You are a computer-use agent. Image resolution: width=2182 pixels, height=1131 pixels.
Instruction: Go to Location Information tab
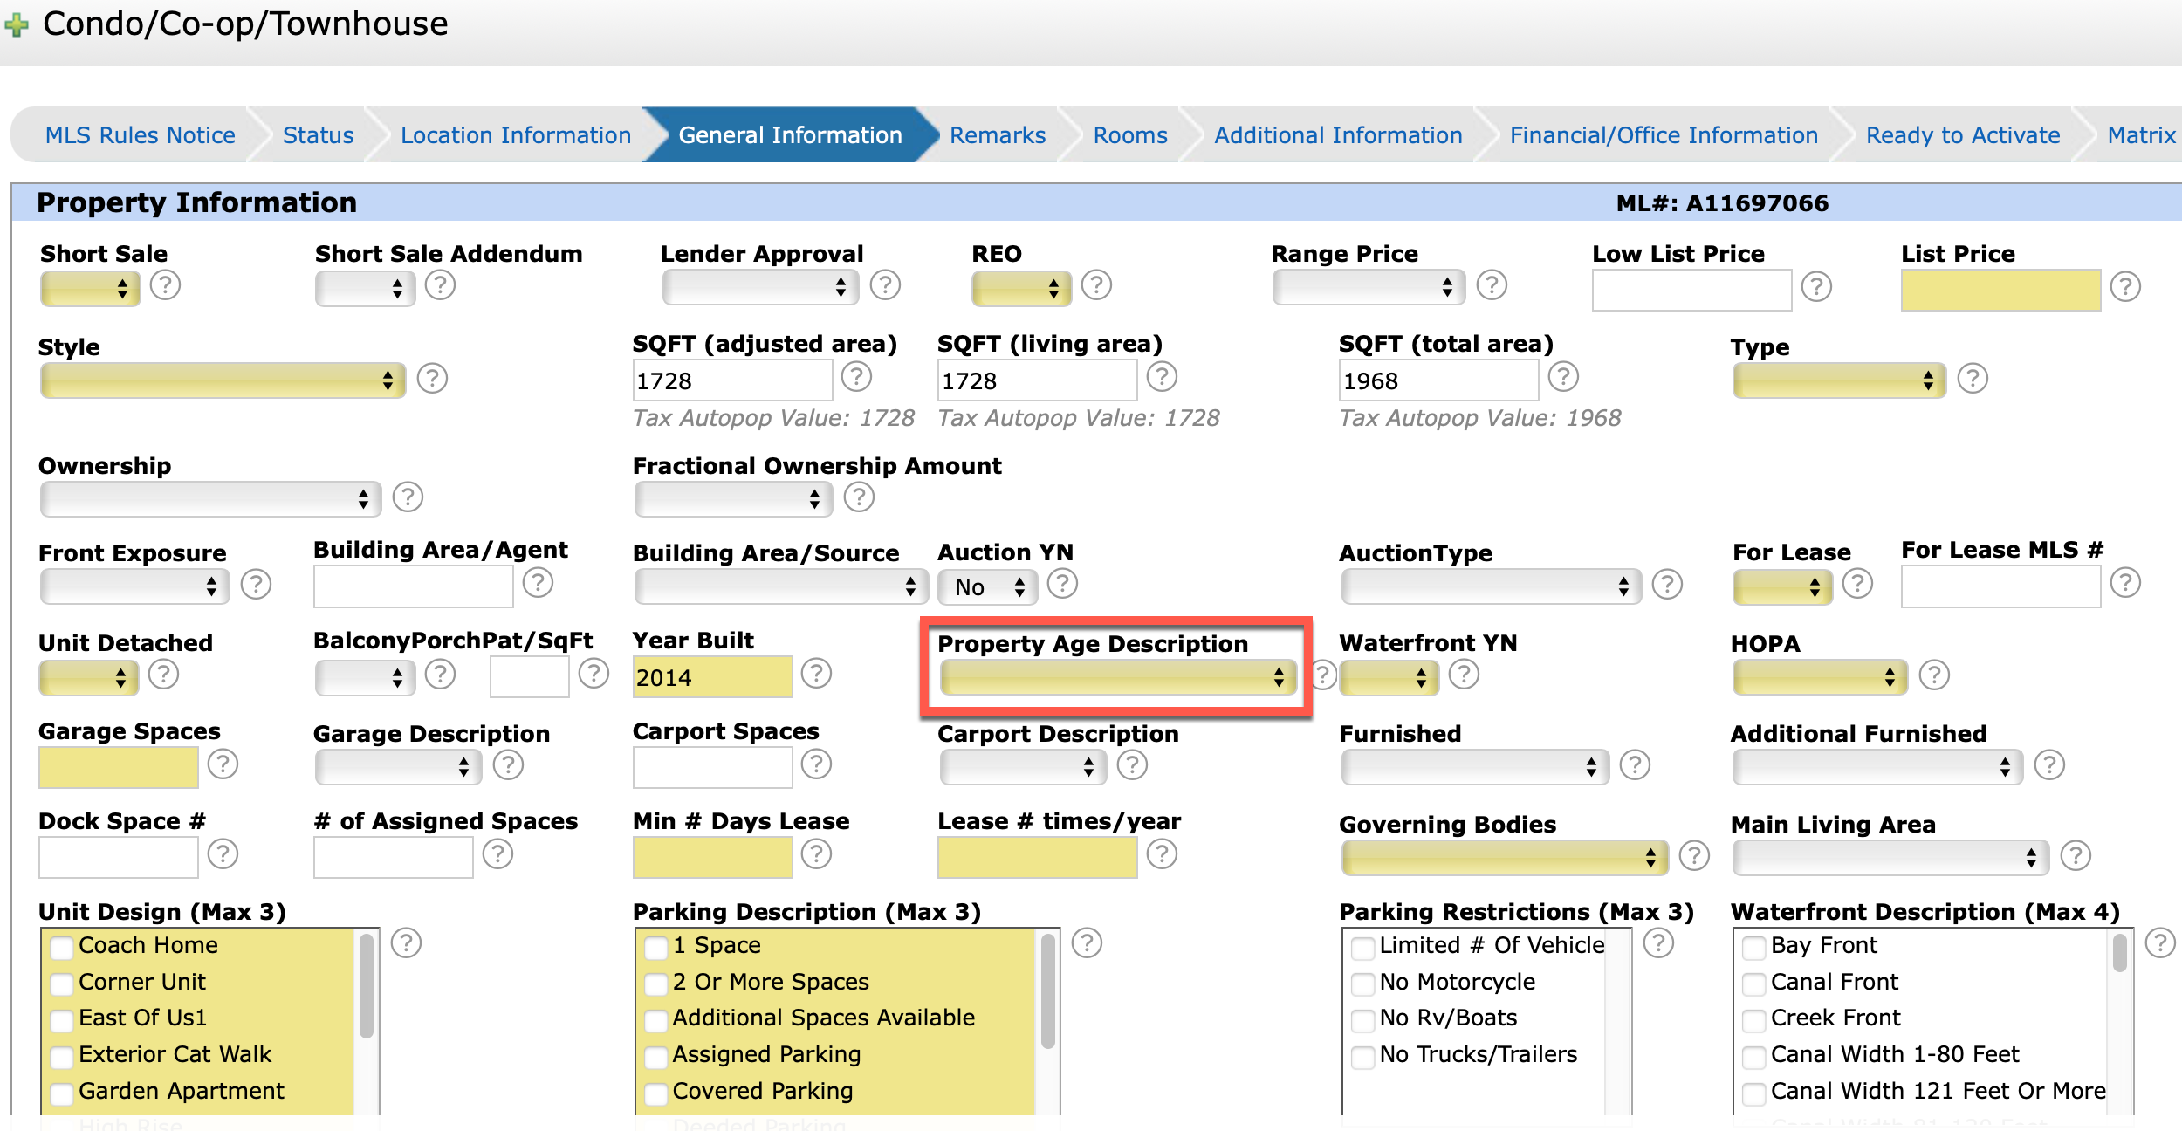tap(515, 135)
